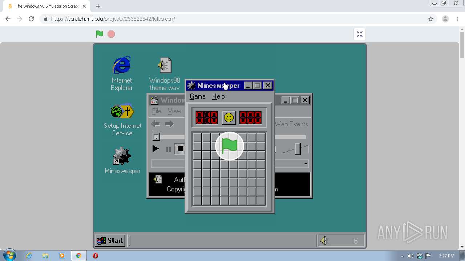Image resolution: width=465 pixels, height=261 pixels.
Task: Open the Chrome profile avatar
Action: [x=445, y=19]
